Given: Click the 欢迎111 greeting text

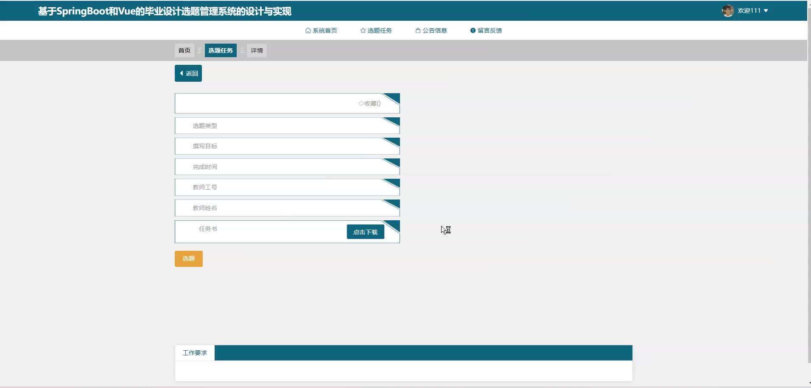Looking at the screenshot, I should tap(749, 11).
